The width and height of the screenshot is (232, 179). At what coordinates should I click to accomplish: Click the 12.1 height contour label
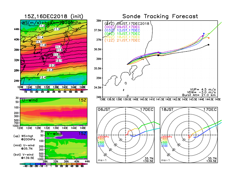pyautogui.click(x=59, y=61)
